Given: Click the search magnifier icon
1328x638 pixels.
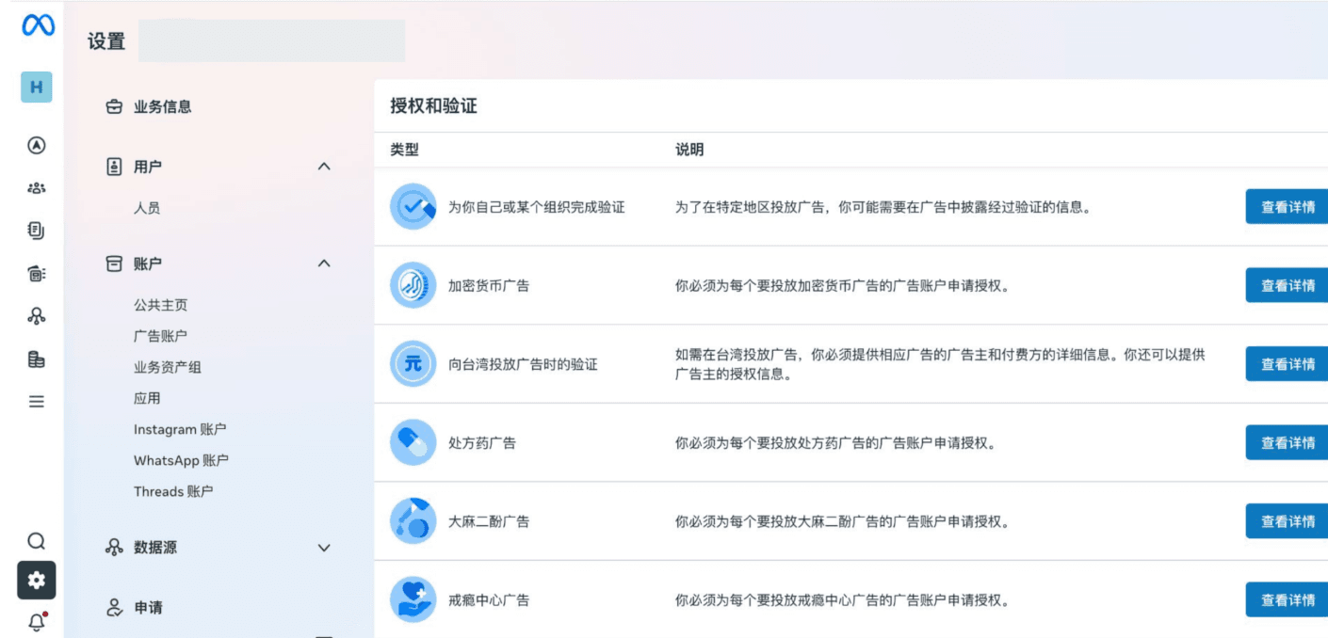Looking at the screenshot, I should coord(37,541).
